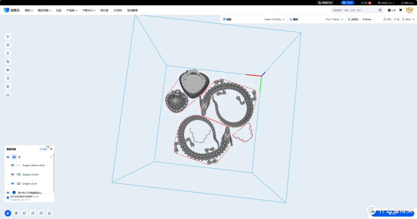
Task: Click the model list scrollbar
Action: click(54, 172)
